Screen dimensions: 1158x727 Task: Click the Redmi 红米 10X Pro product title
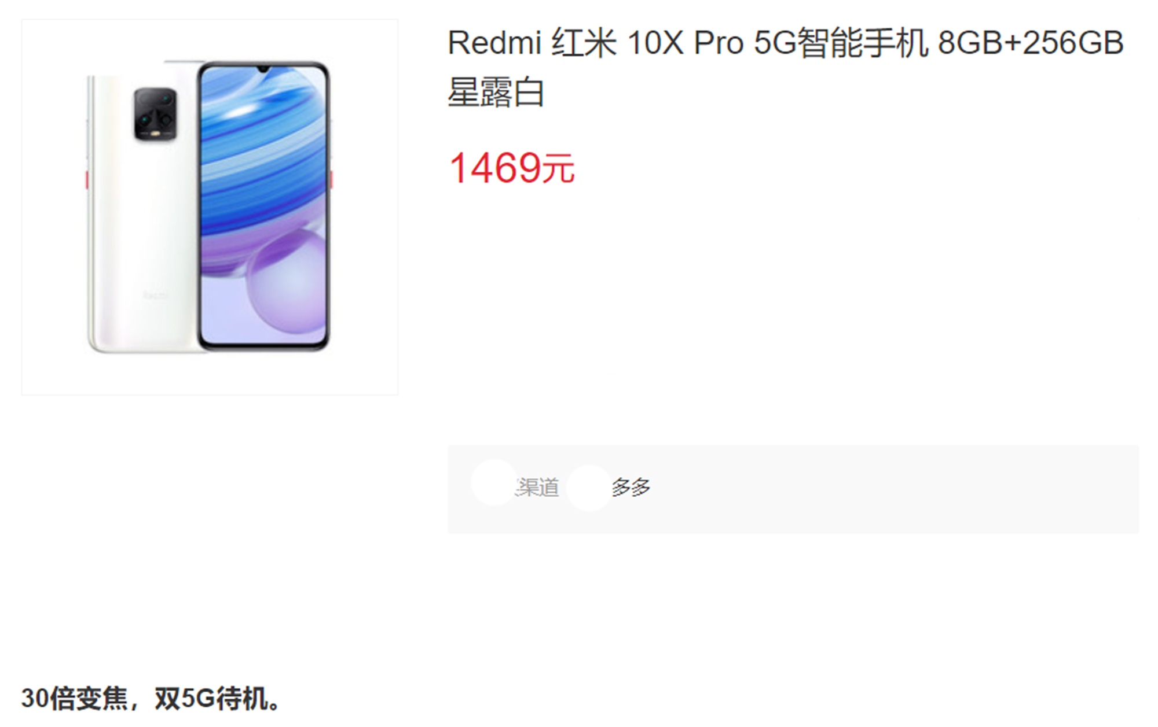pyautogui.click(x=786, y=68)
